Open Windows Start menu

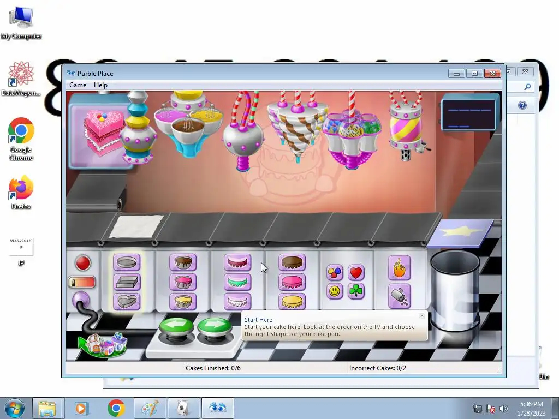pos(14,408)
